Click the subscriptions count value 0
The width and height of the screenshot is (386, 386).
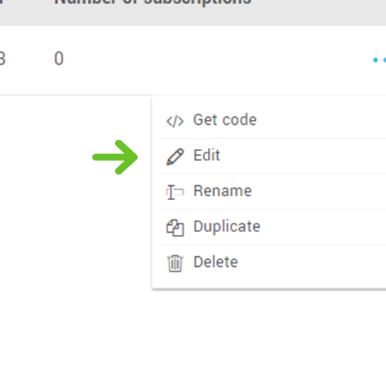59,59
